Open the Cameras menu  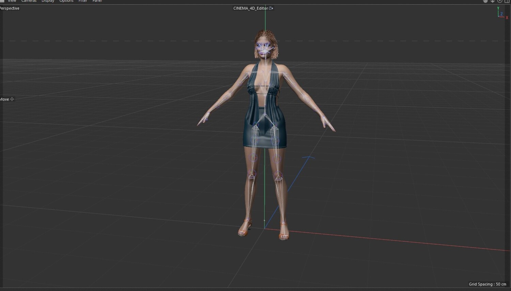click(29, 1)
